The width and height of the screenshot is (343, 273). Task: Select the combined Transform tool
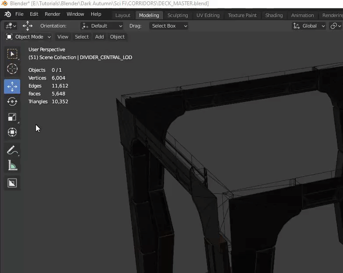[x=12, y=132]
